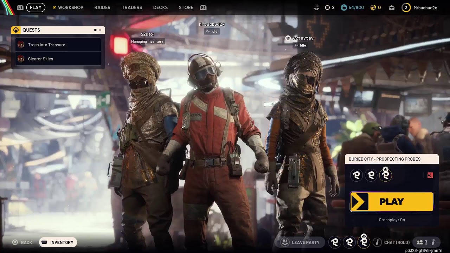Click the BACK button
Viewport: 450px width, 253px height.
point(22,242)
